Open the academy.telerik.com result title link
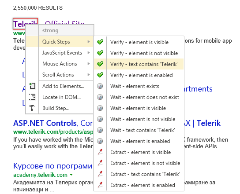240x194 pixels. [x=53, y=166]
